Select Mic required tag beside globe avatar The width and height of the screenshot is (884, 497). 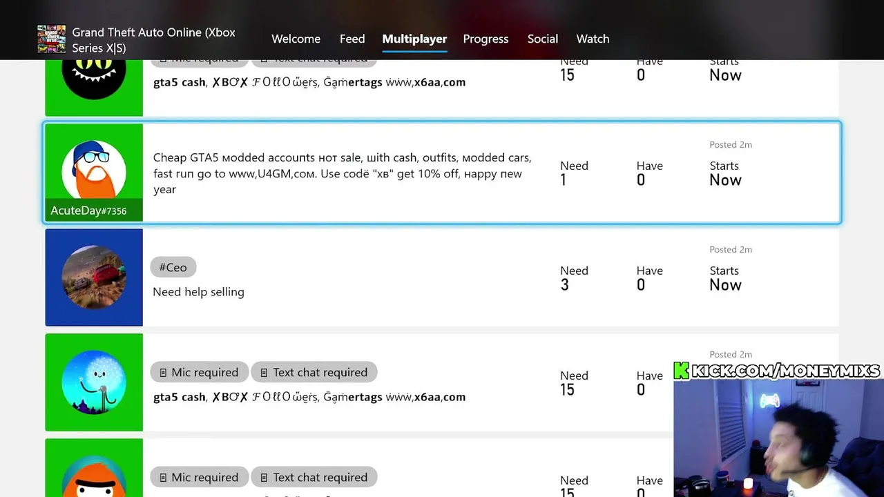[199, 372]
